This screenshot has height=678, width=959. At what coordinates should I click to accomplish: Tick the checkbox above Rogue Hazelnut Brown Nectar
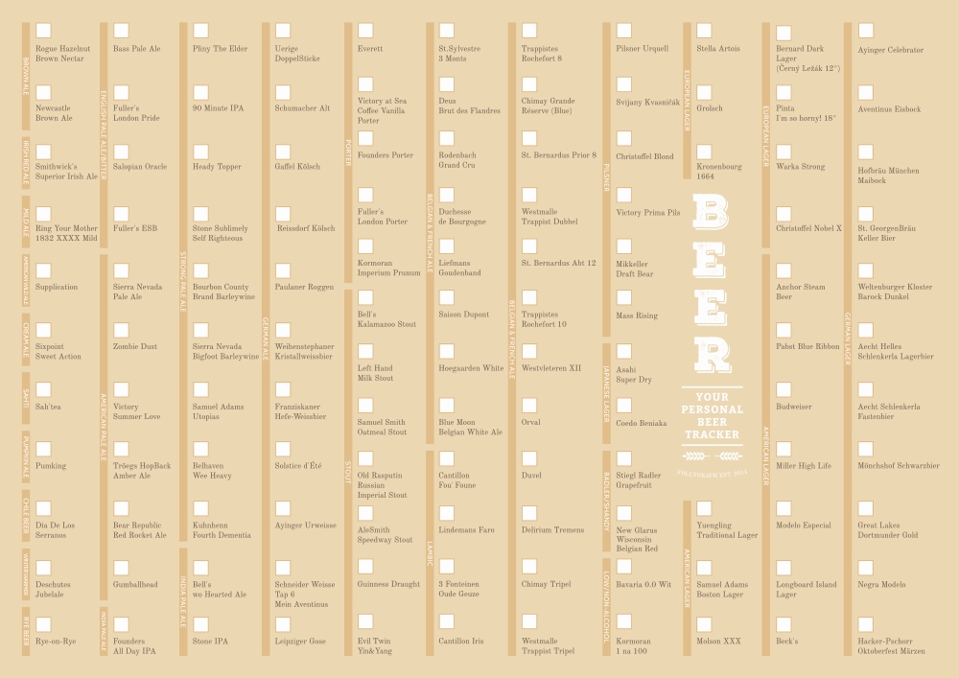tap(43, 31)
